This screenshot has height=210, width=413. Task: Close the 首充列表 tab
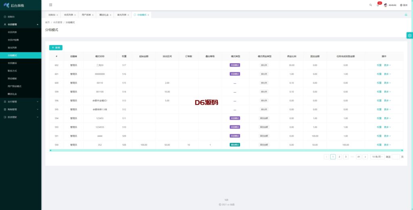[128, 15]
